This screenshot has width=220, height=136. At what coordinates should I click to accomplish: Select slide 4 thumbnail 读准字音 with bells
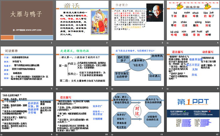click(x=193, y=20)
